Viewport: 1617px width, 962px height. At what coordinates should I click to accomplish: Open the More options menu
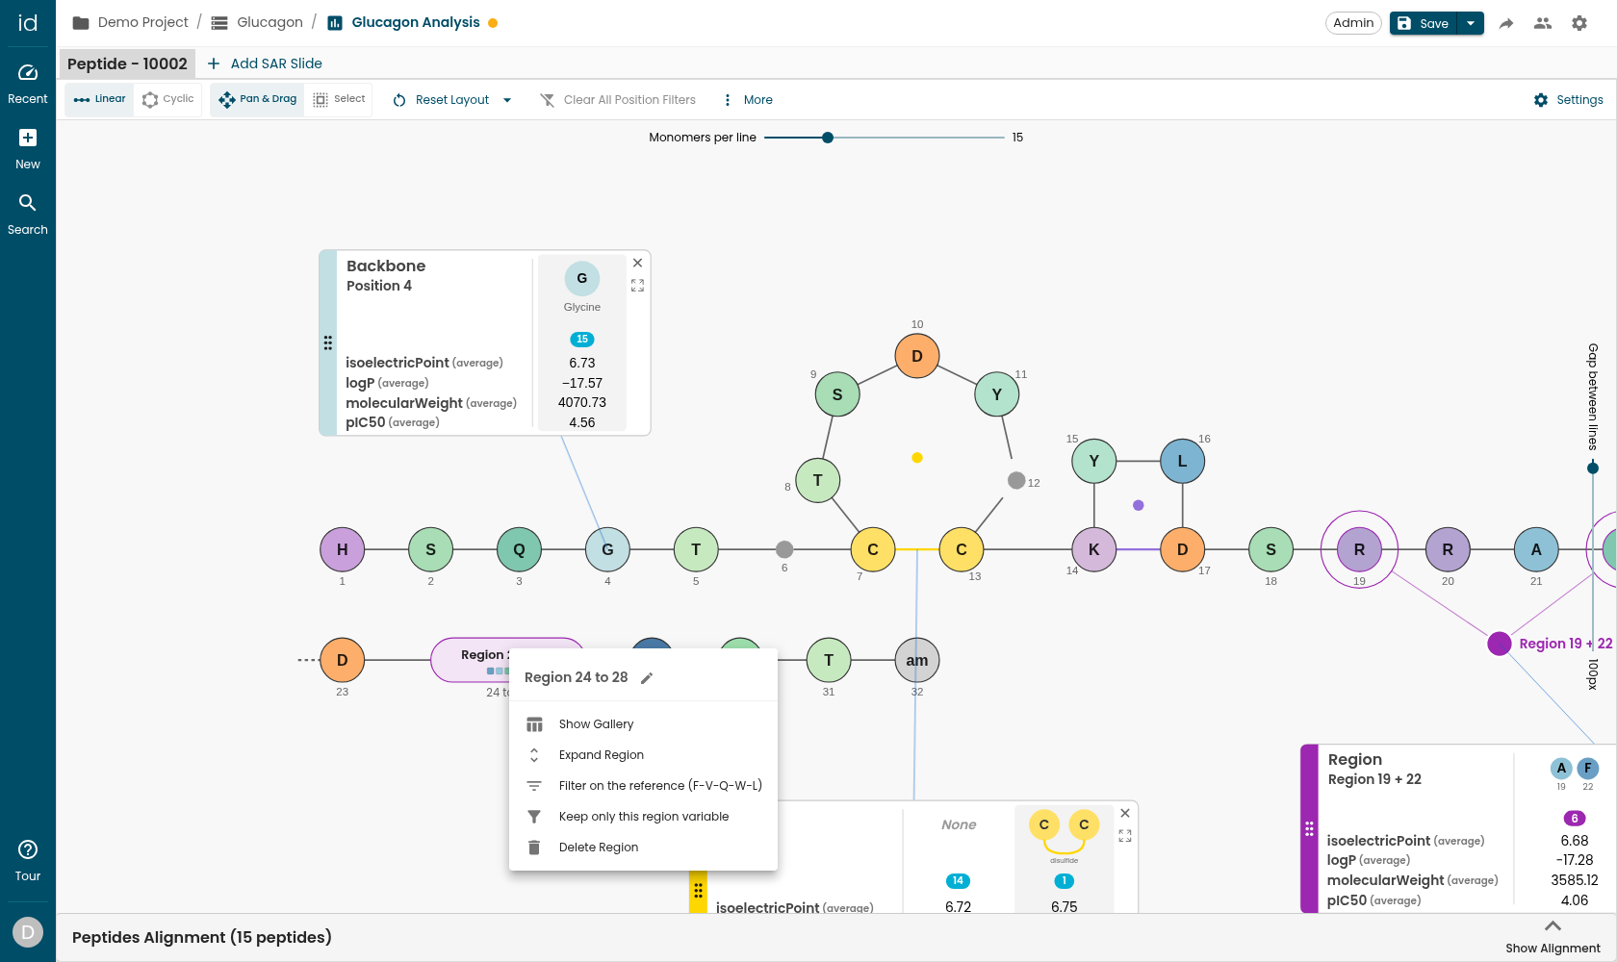pos(747,100)
